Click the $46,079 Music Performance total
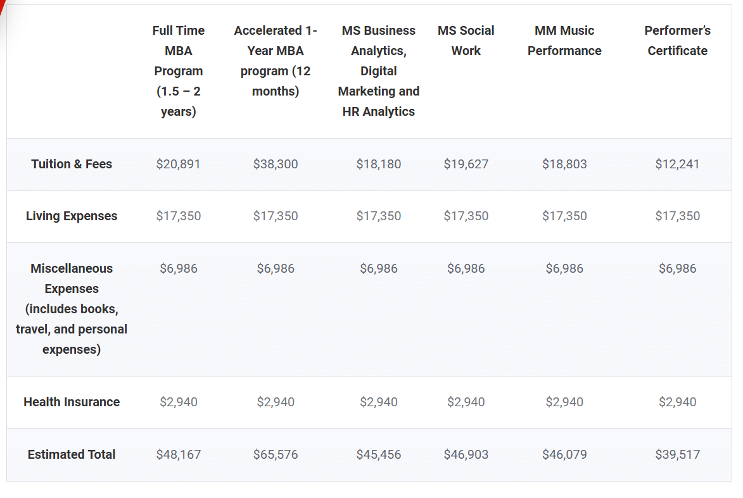Screen dimensions: 743x498 point(564,454)
